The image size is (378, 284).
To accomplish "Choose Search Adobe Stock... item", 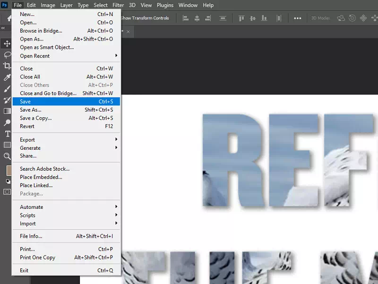I will coord(66,169).
